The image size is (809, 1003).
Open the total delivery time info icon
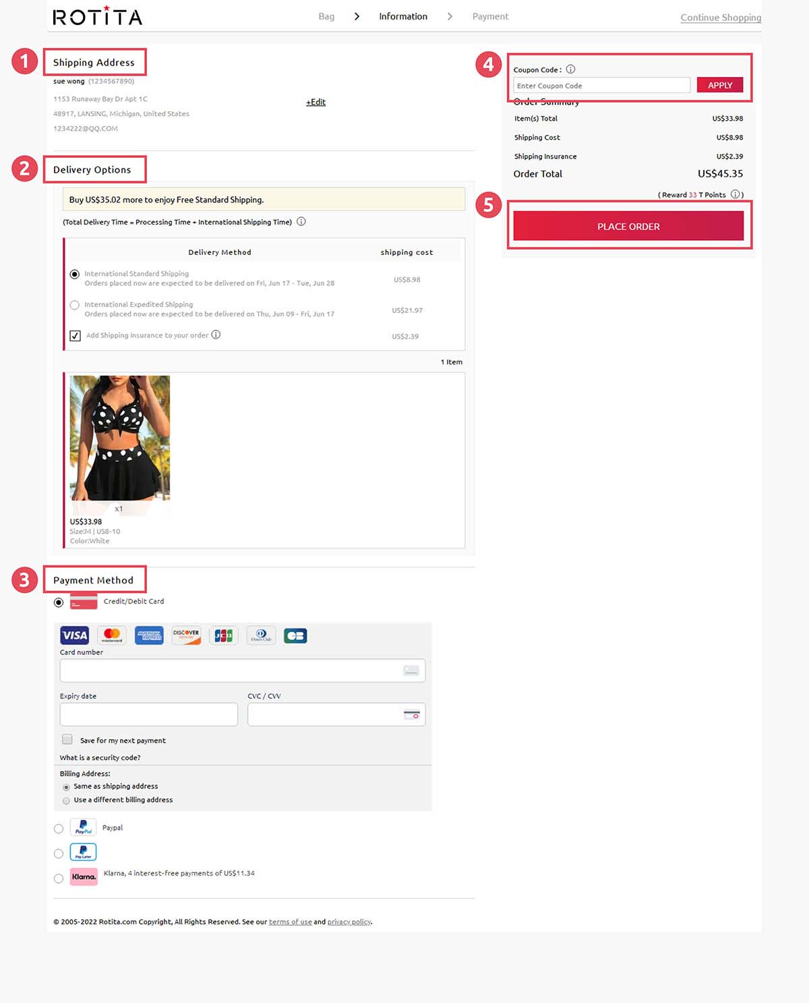(x=301, y=221)
